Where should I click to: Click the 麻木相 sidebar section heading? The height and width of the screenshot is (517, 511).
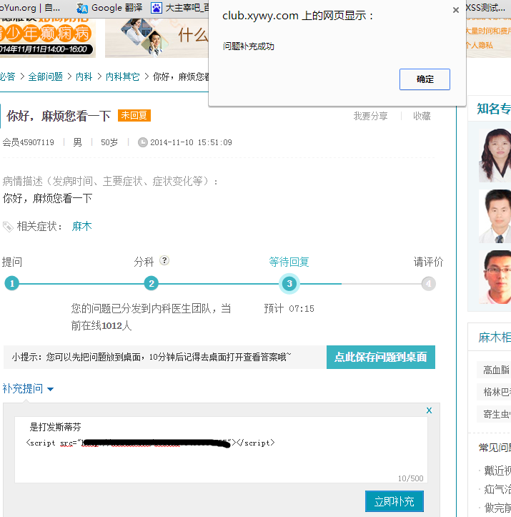(494, 338)
